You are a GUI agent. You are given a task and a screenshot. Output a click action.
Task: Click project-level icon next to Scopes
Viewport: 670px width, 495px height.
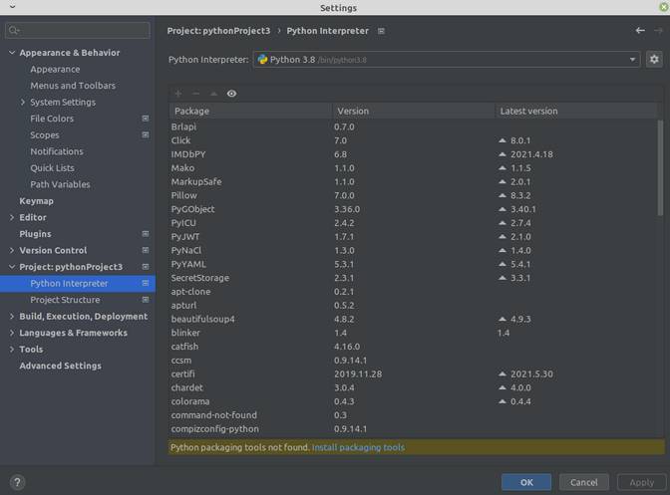click(x=146, y=134)
